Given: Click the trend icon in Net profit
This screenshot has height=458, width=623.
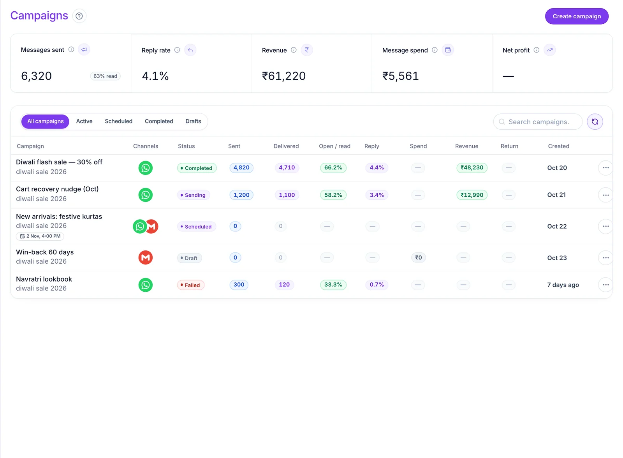Looking at the screenshot, I should coord(549,50).
